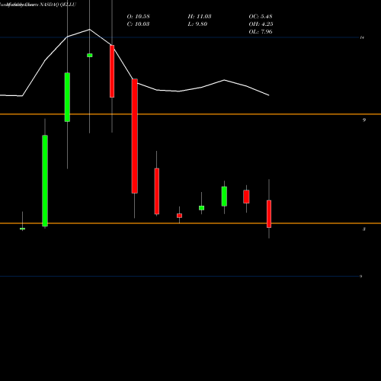Click the low price text "L: 9.80"
Image resolution: width=381 pixels, height=381 pixels.
pyautogui.click(x=197, y=24)
